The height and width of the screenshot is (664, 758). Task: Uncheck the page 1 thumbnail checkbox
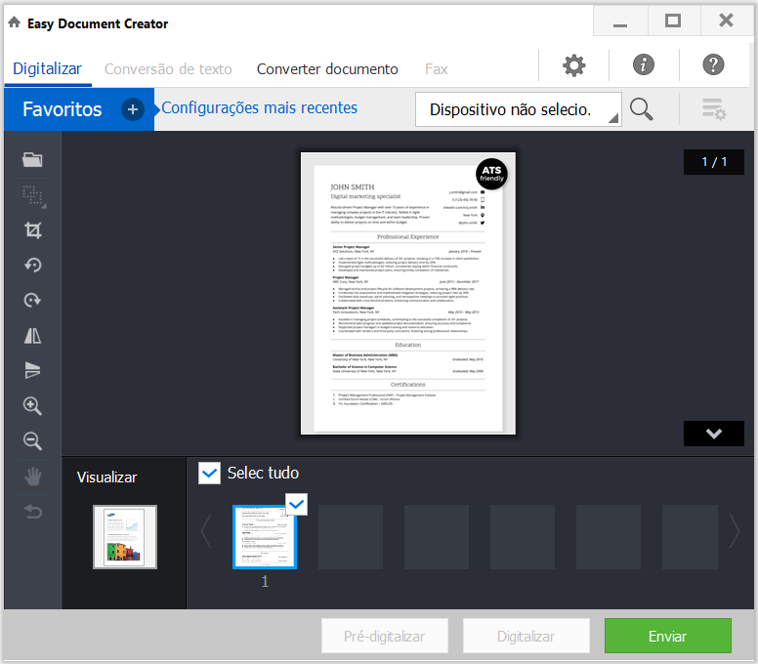pos(296,505)
